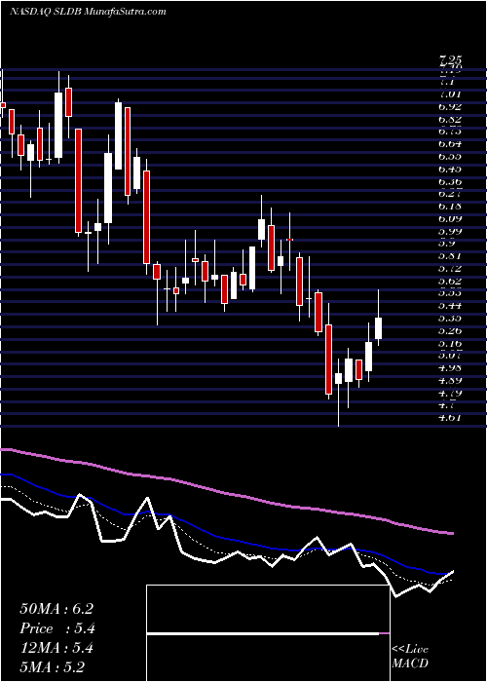Click the 6.36 price axis label
487x682 pixels.
tap(450, 182)
